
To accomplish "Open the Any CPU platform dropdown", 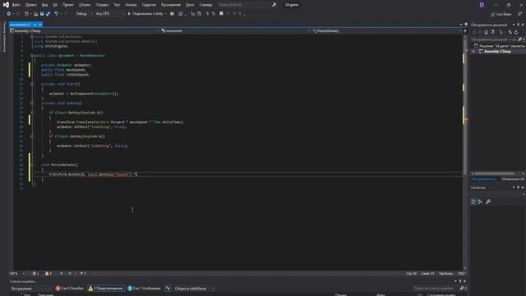I will click(x=109, y=14).
